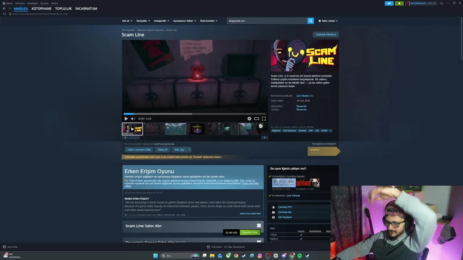
Task: Open File Explorer from the taskbar
Action: click(x=212, y=256)
